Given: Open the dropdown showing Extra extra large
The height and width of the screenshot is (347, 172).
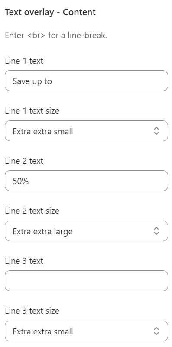Looking at the screenshot, I should 86,231.
